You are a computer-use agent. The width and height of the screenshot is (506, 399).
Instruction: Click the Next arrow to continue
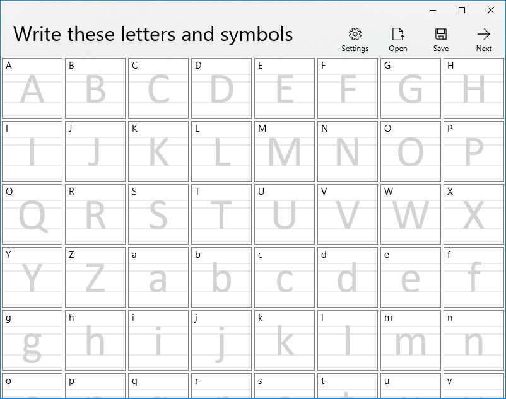(x=483, y=38)
